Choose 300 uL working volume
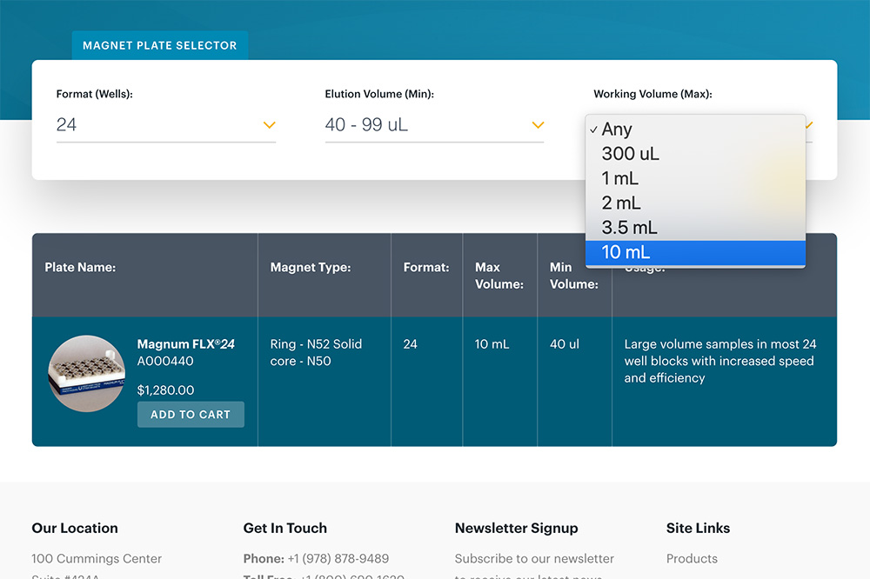The height and width of the screenshot is (579, 870). [x=630, y=154]
